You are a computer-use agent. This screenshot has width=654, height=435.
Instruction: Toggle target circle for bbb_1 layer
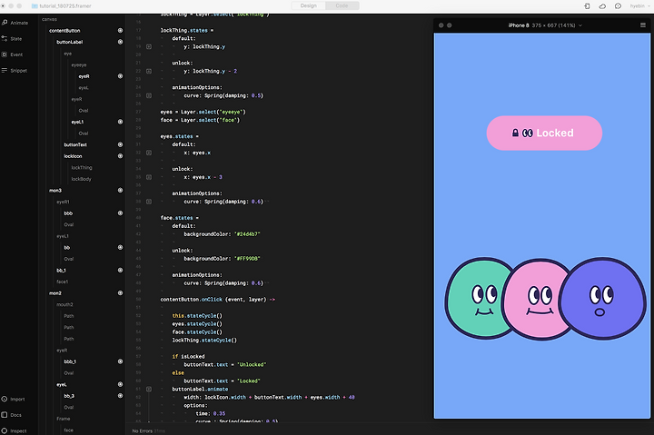(120, 361)
